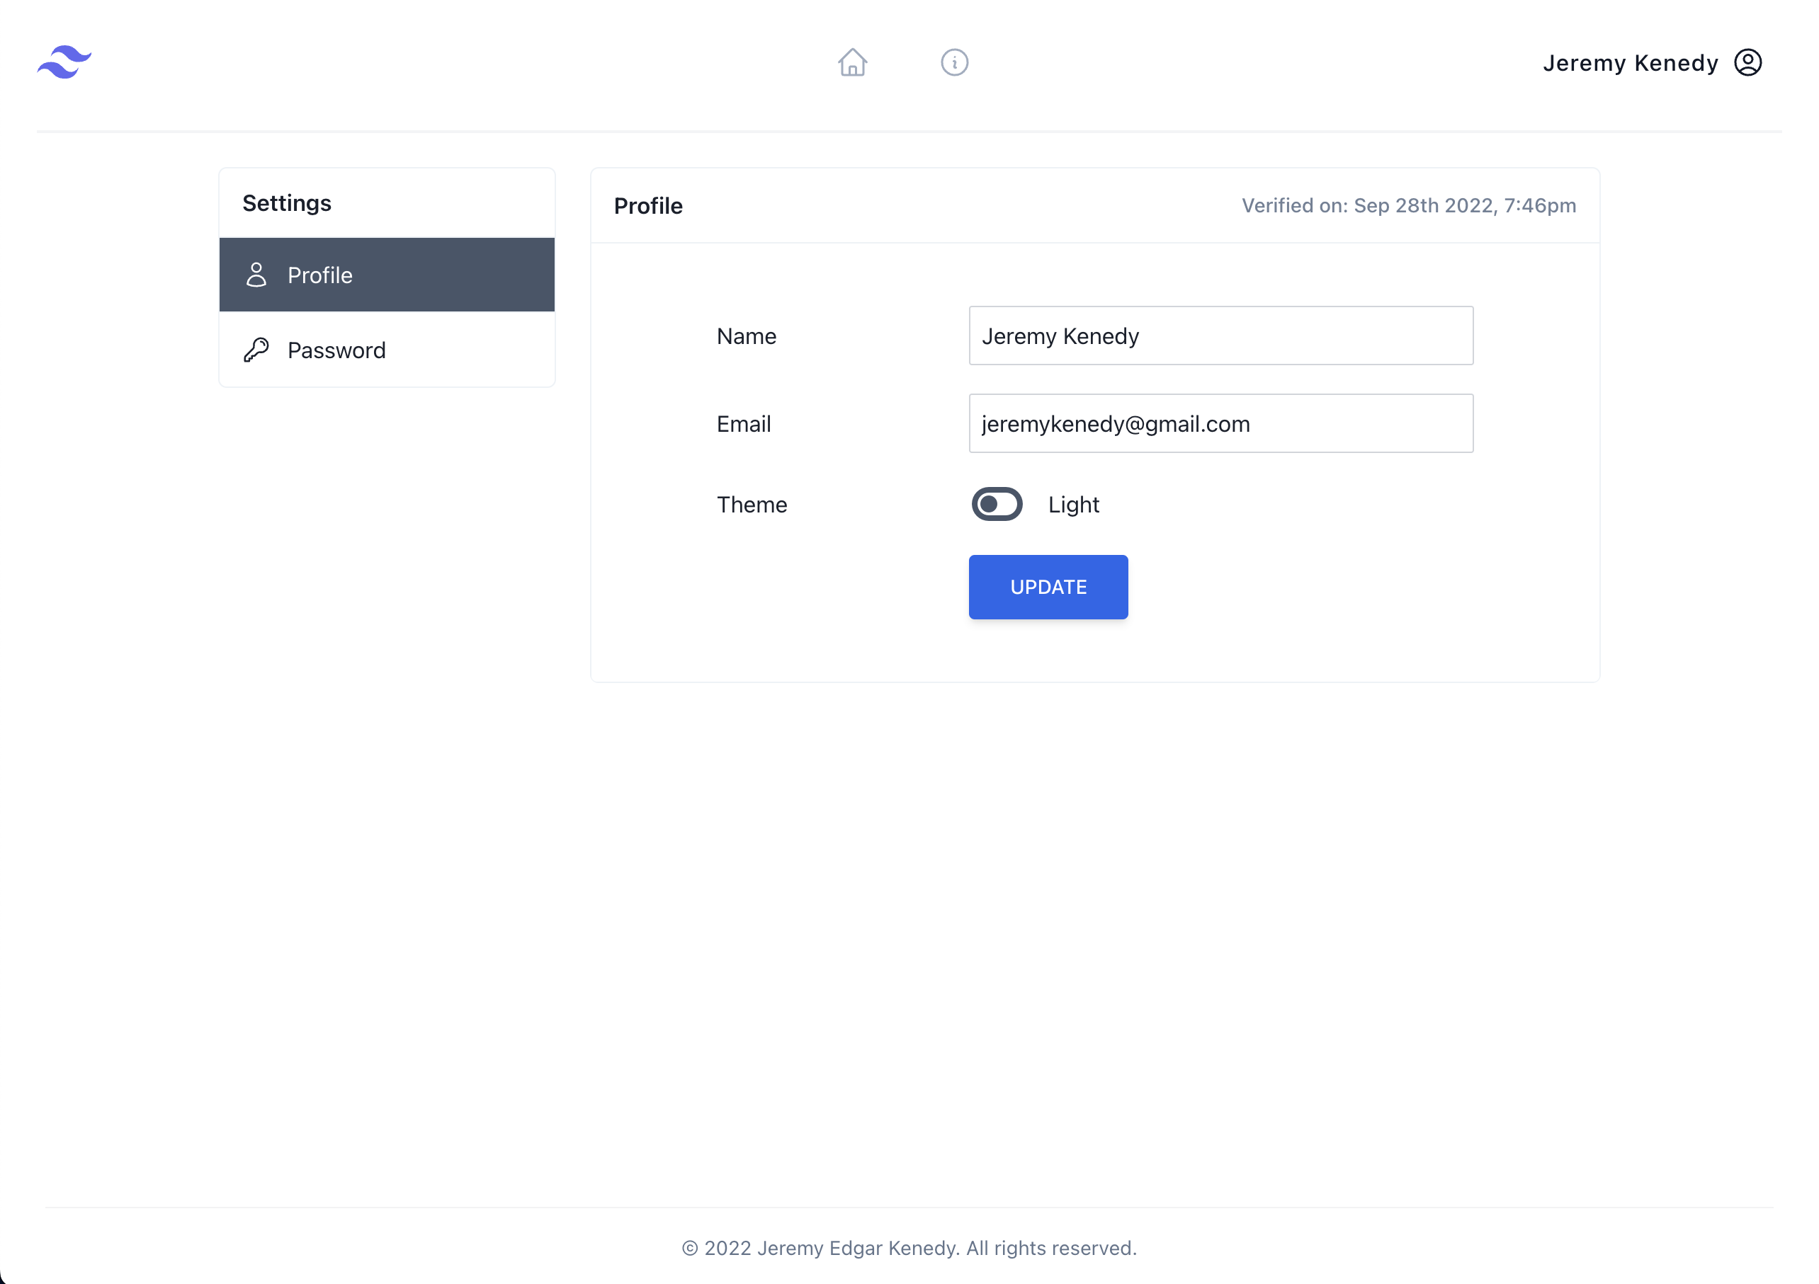The width and height of the screenshot is (1819, 1284).
Task: Go to the home icon
Action: tap(852, 62)
